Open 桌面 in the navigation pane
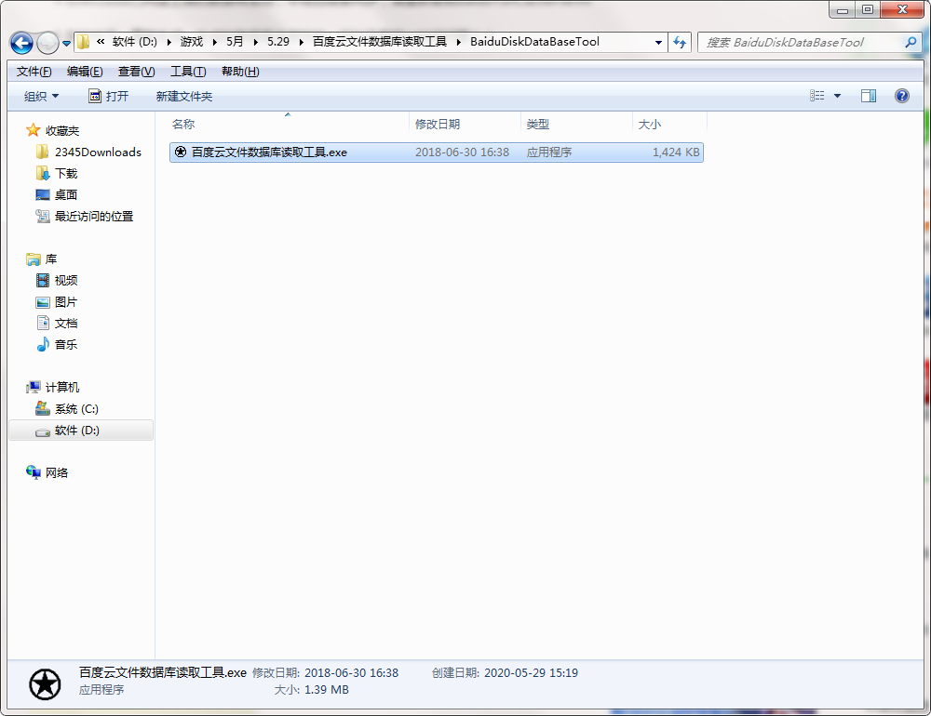 click(x=66, y=194)
